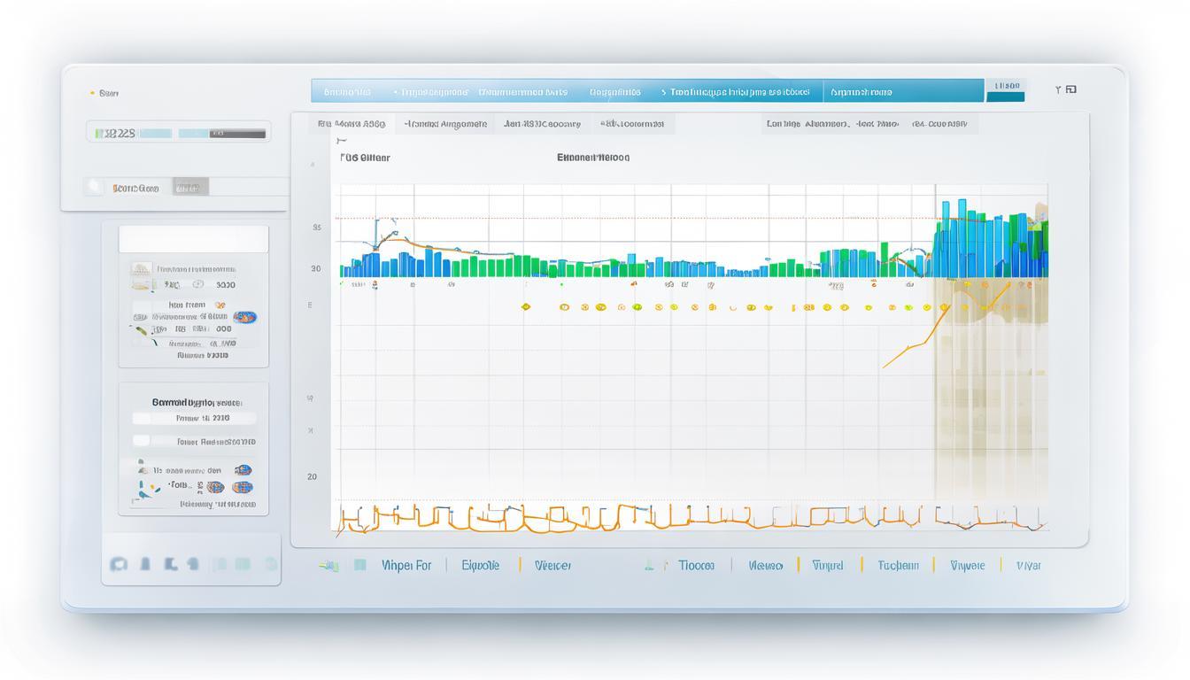Expand the arrow item in the blue header bar
Image resolution: width=1190 pixels, height=680 pixels.
(x=663, y=91)
